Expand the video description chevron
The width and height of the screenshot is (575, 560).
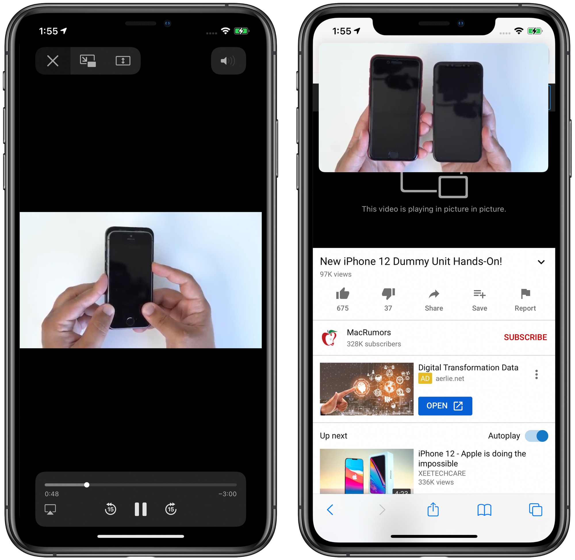(x=541, y=262)
